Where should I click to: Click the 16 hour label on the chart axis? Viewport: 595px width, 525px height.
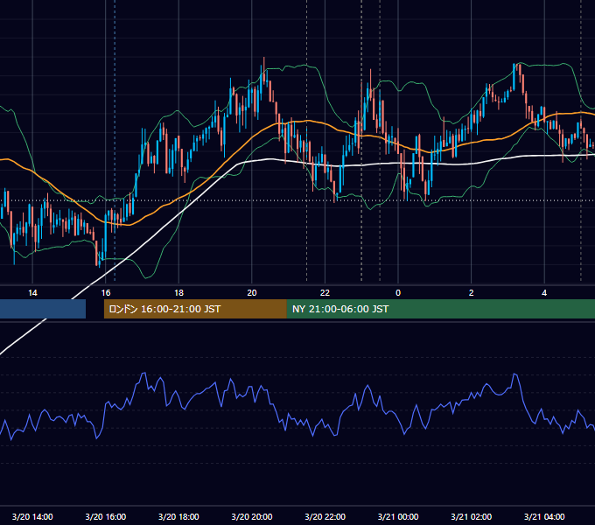106,293
